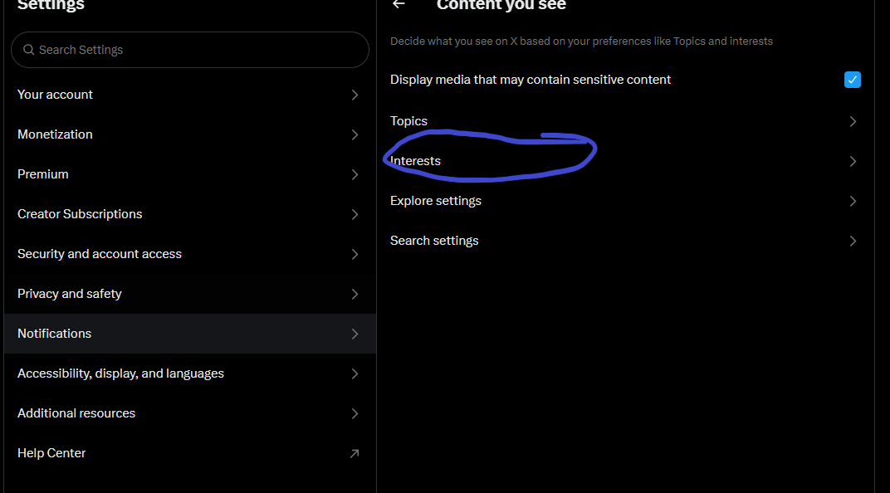Open the Explore settings chevron arrow

853,201
